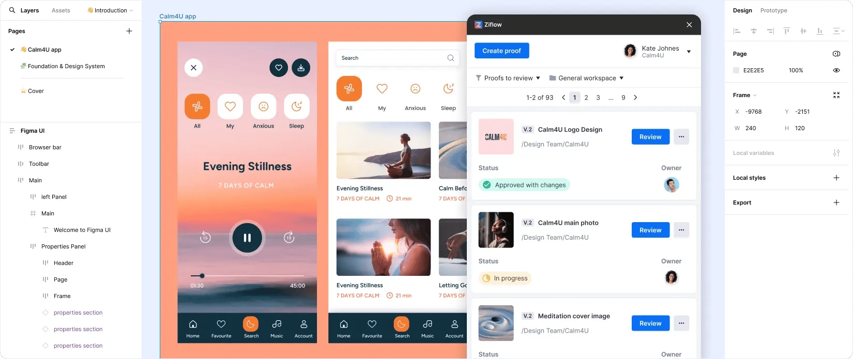Add an Export setting
Screen dimensions: 853x359
(x=836, y=202)
